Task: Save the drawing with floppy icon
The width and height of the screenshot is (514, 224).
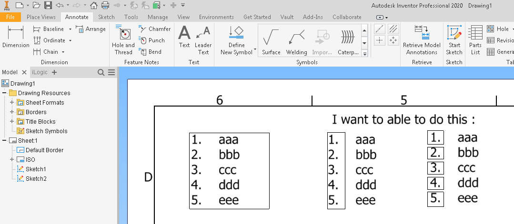Action: pos(48,5)
